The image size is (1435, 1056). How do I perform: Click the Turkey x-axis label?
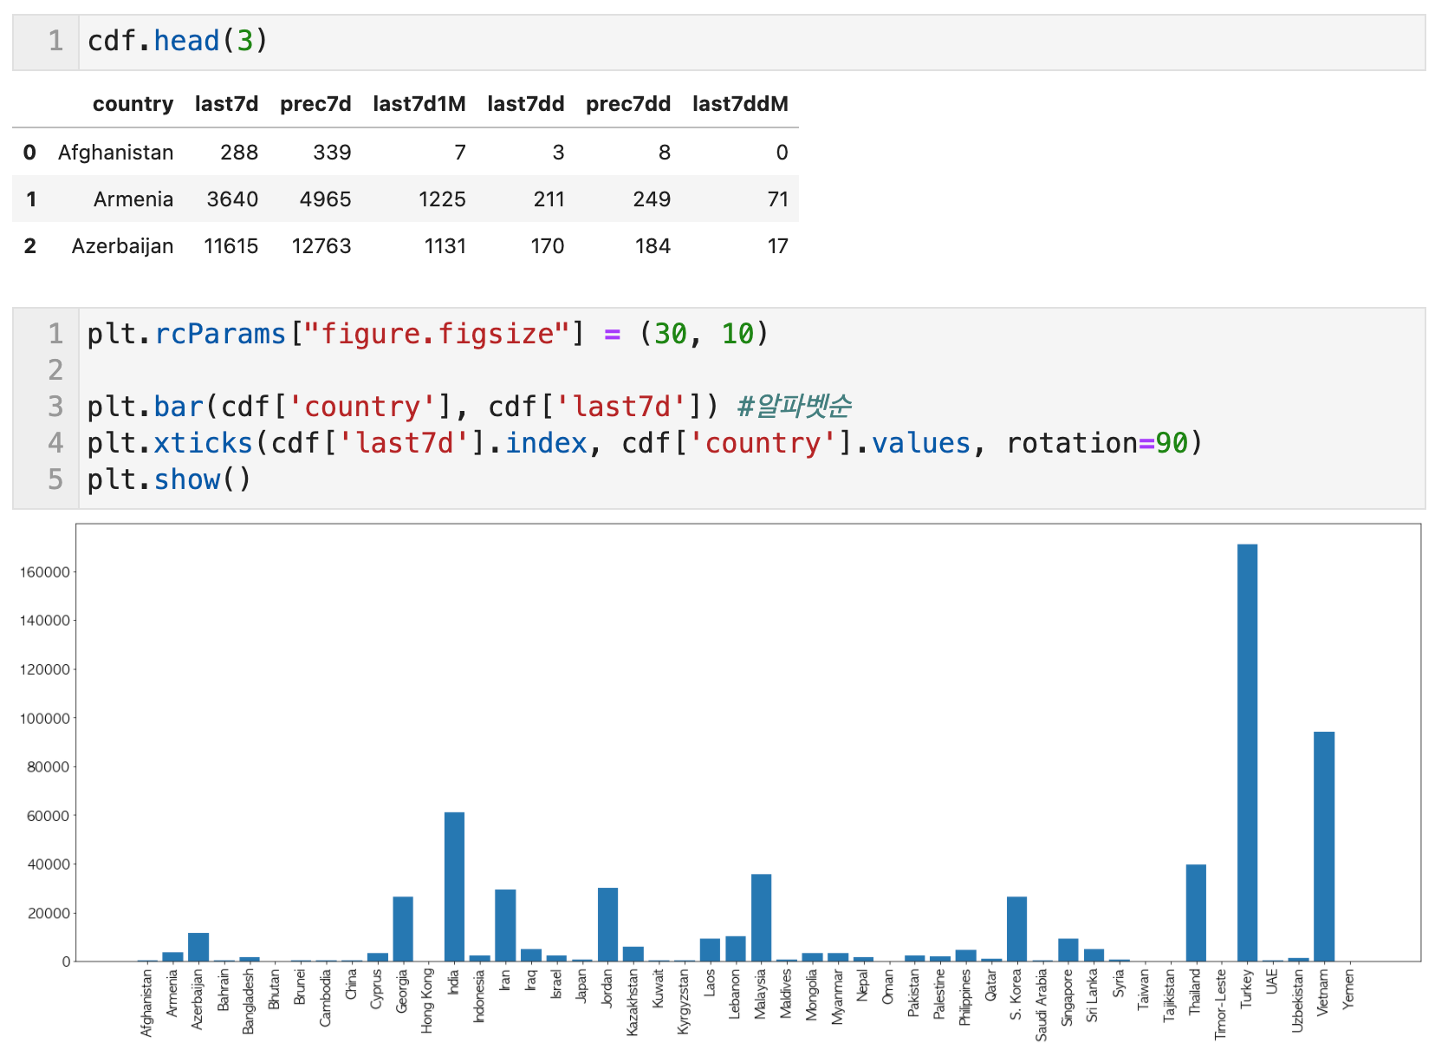click(x=1247, y=989)
